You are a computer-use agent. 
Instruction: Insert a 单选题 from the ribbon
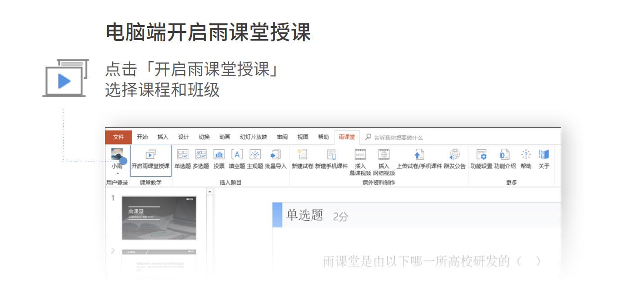coord(183,159)
